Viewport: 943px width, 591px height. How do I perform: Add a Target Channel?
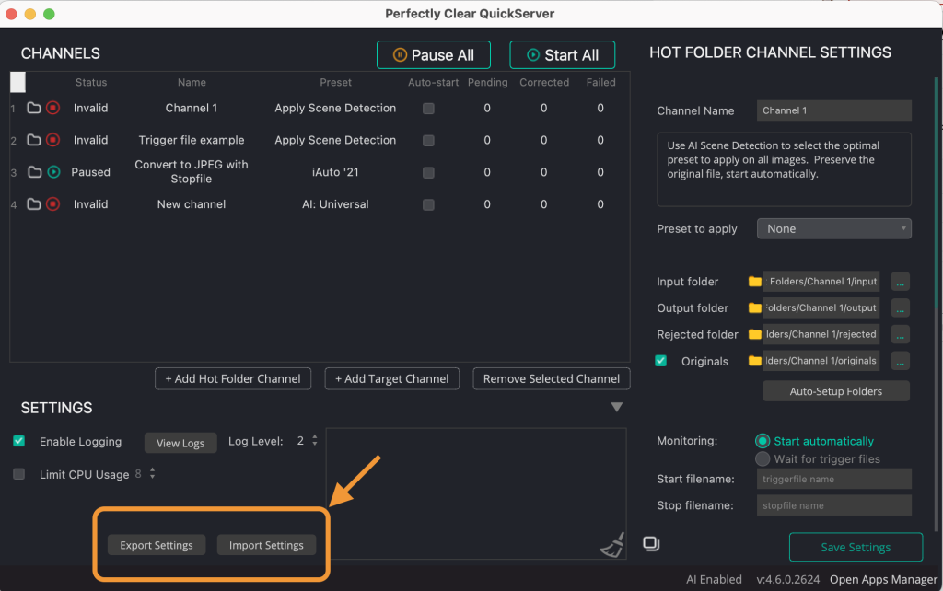point(392,378)
